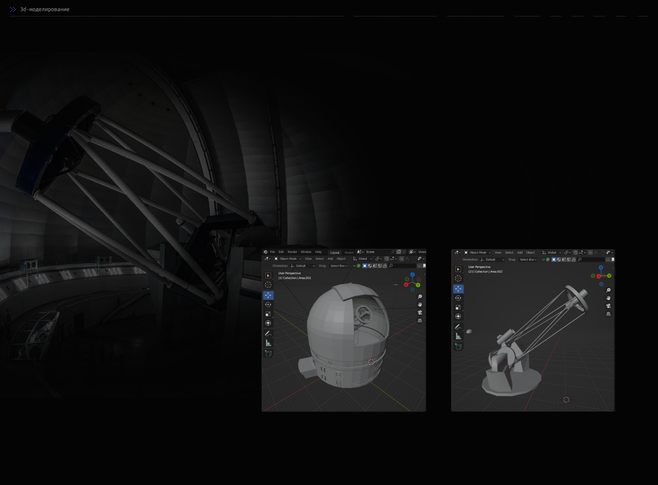This screenshot has width=658, height=485.
Task: Choose Add Cube tool in the telescope viewport
Action: pos(458,346)
